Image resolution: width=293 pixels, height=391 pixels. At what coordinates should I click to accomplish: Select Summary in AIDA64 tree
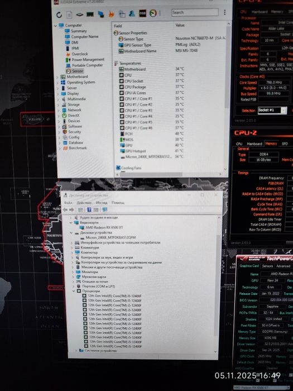click(79, 31)
